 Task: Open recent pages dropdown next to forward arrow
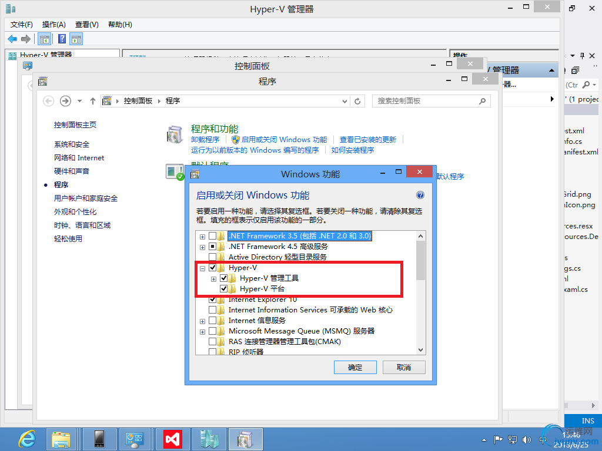click(79, 101)
